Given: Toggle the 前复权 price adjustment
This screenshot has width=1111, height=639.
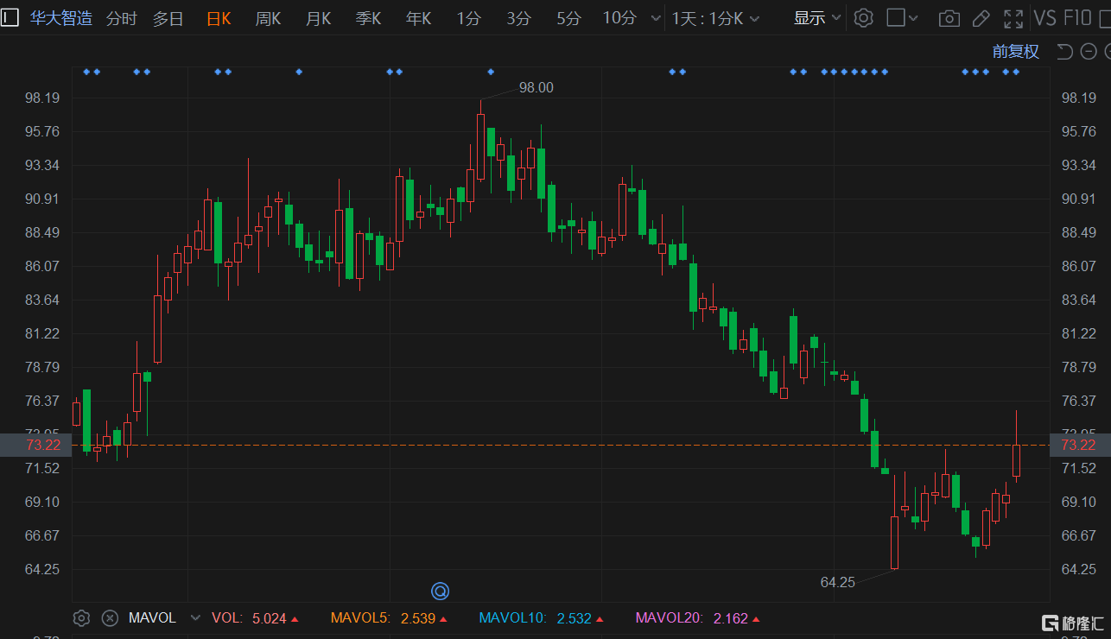Looking at the screenshot, I should point(1015,52).
